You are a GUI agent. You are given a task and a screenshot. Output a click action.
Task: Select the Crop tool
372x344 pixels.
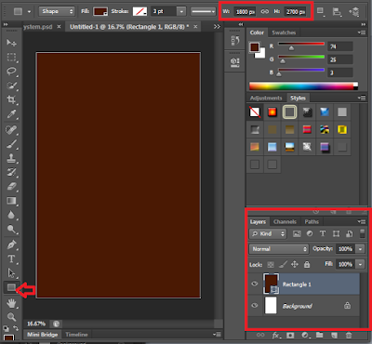[11, 99]
